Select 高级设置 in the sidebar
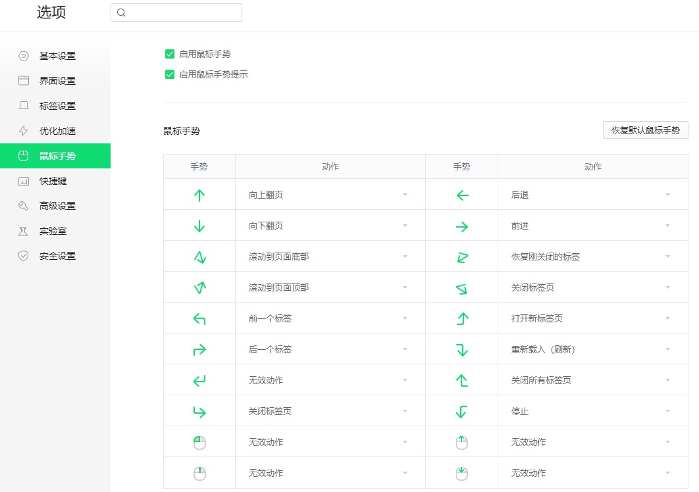699x492 pixels. [57, 206]
